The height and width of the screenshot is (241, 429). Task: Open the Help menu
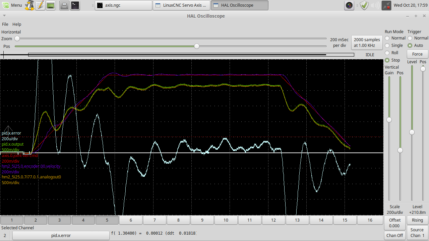point(17,24)
